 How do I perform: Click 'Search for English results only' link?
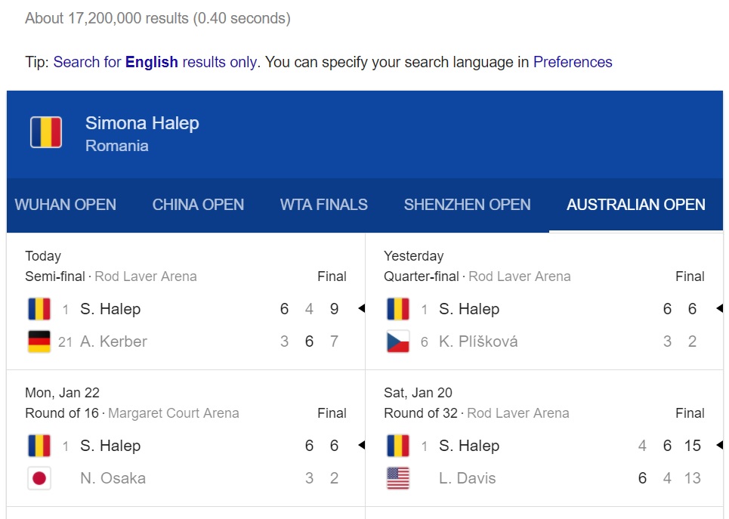[155, 62]
